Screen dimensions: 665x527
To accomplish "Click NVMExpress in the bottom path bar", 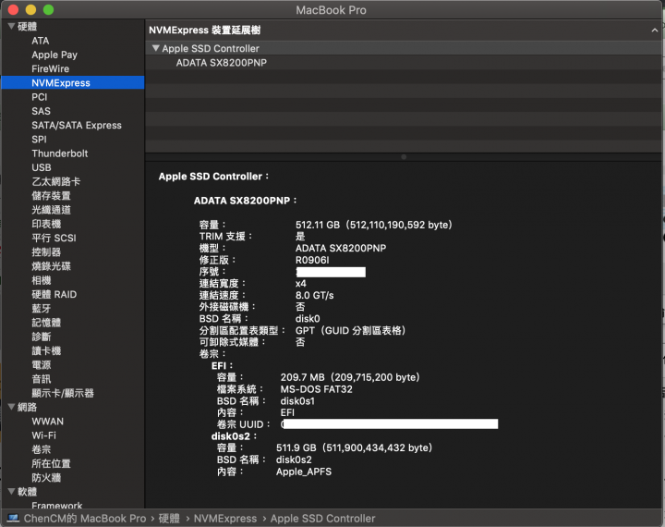I will tap(225, 518).
